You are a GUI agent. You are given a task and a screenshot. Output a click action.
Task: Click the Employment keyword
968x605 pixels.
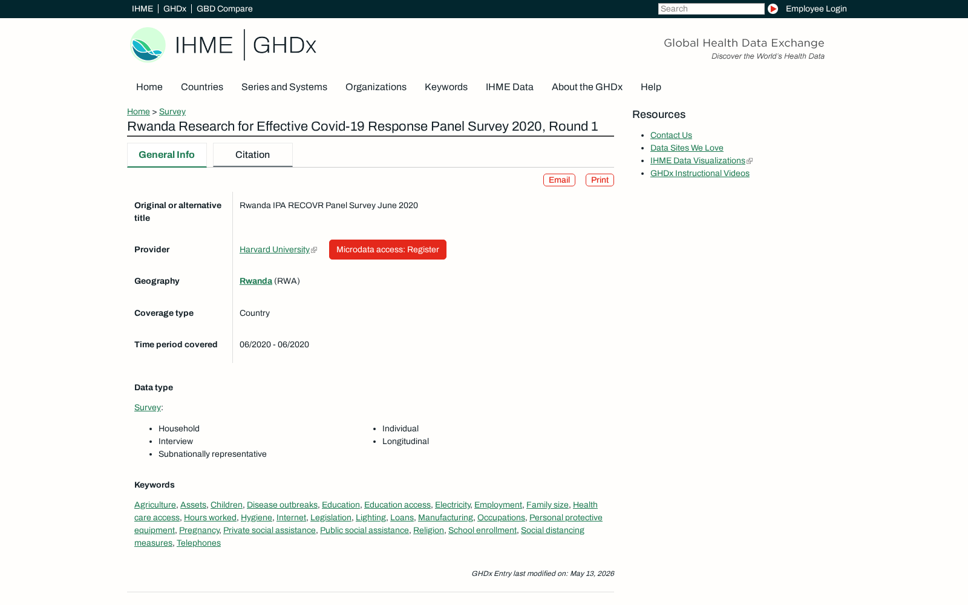[498, 505]
